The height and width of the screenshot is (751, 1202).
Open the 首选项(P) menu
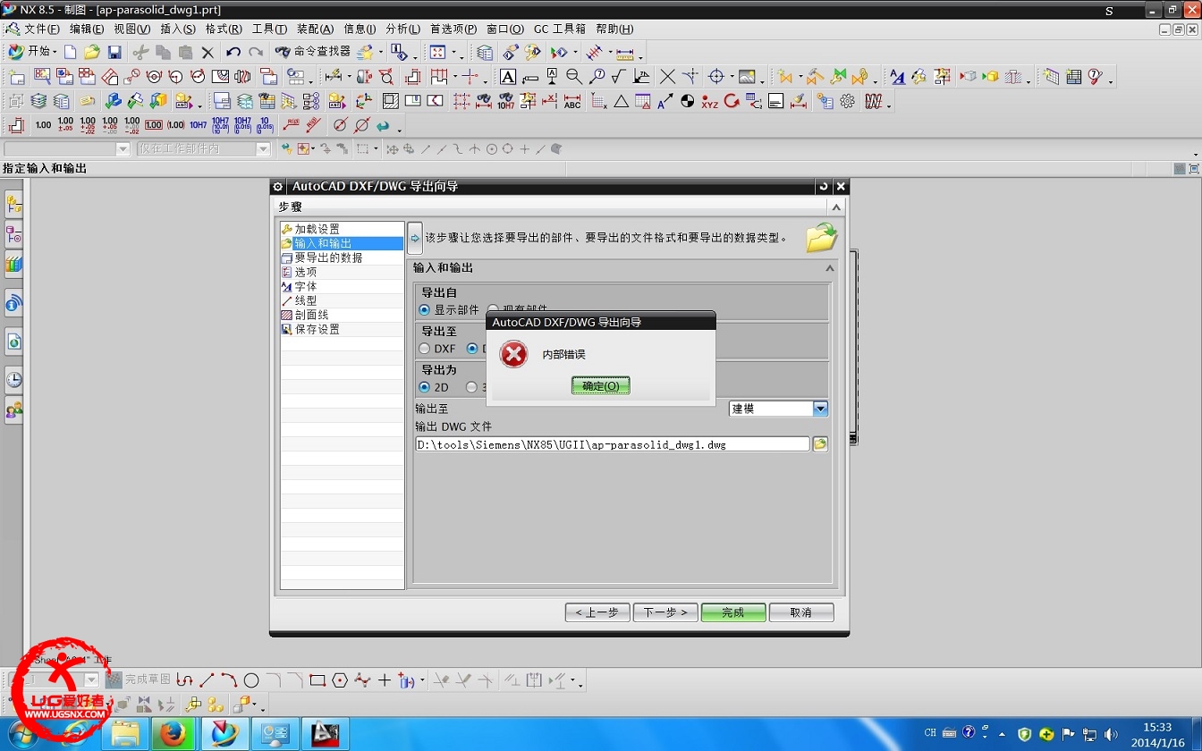pyautogui.click(x=453, y=30)
